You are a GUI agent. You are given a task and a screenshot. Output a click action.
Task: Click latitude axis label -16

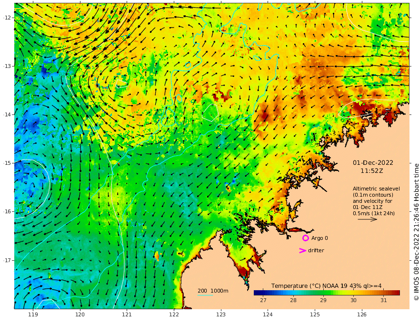coord(7,211)
